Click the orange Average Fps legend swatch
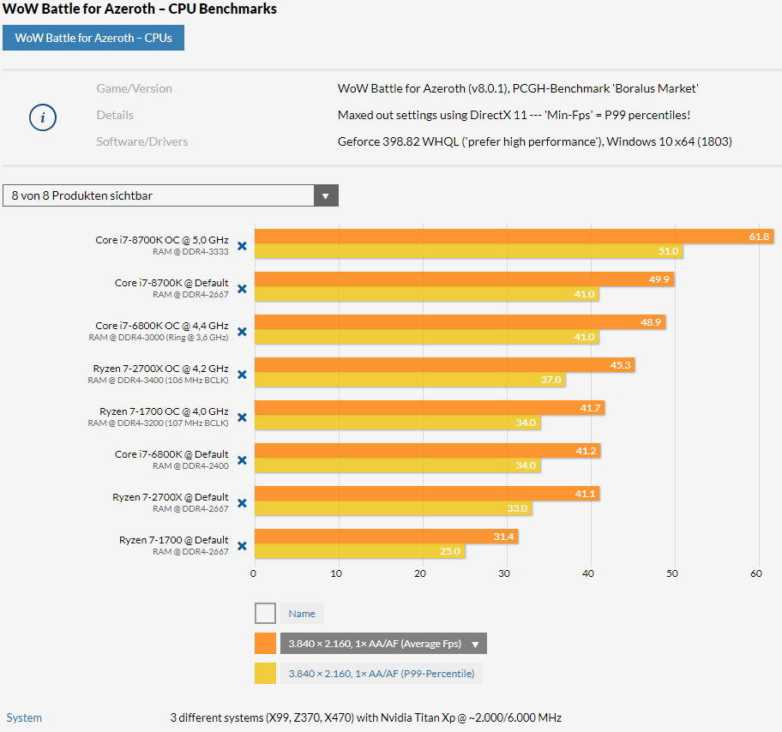782x732 pixels. pyautogui.click(x=265, y=643)
